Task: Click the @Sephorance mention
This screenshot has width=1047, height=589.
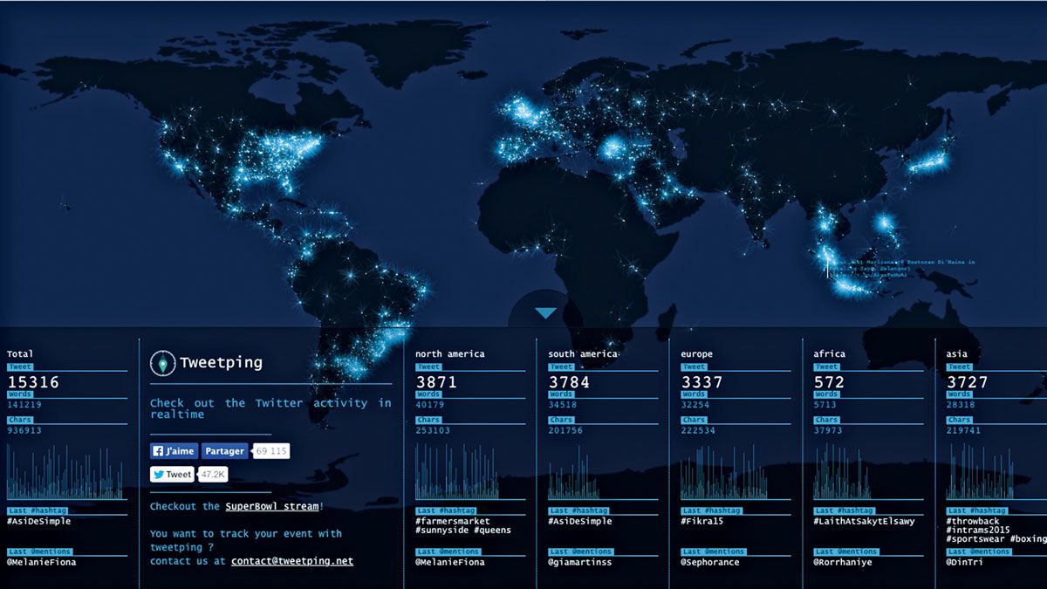Action: (709, 562)
